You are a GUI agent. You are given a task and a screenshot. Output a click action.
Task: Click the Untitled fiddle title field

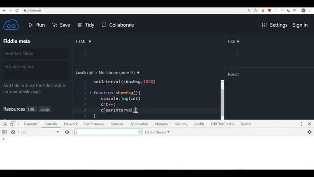36,54
